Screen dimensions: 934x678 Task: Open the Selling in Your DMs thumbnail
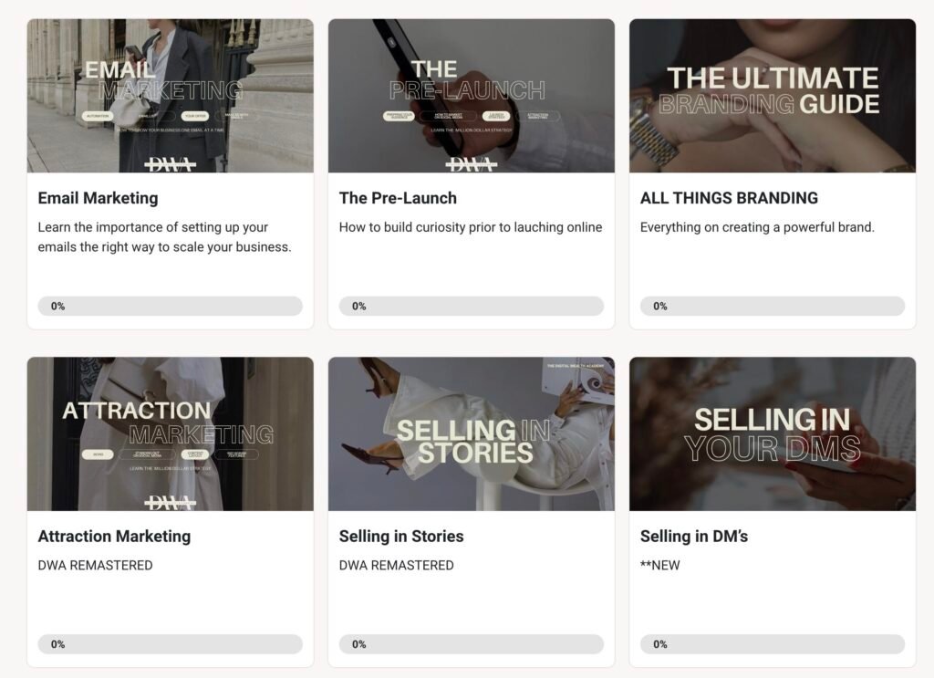click(773, 433)
